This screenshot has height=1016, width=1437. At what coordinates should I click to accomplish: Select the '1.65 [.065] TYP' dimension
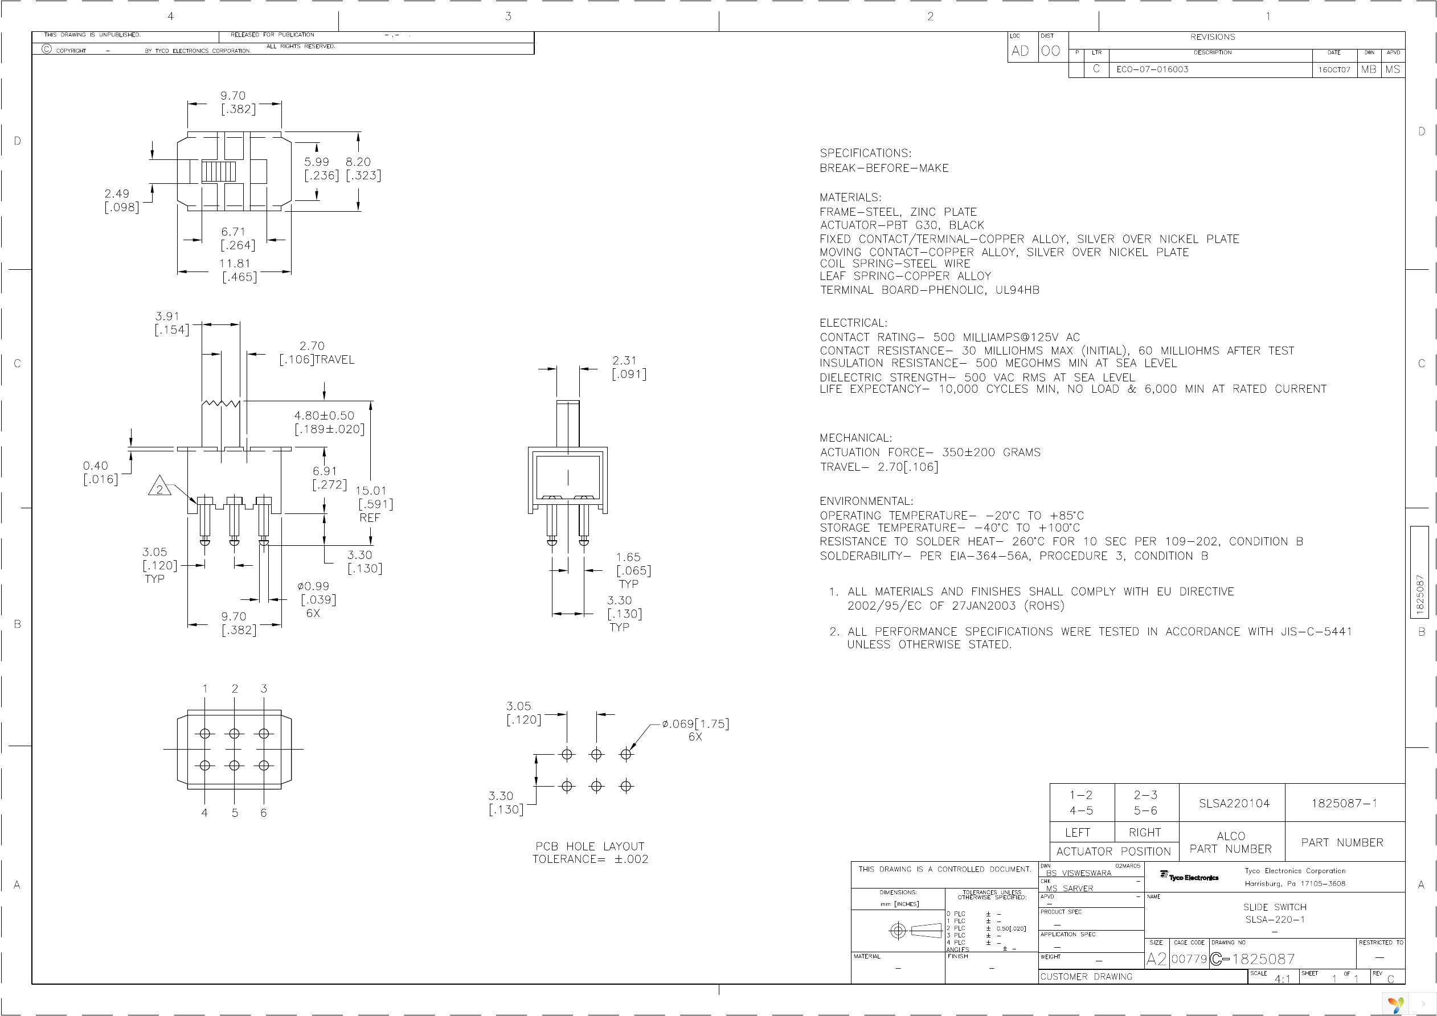[x=633, y=570]
